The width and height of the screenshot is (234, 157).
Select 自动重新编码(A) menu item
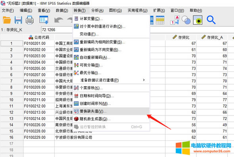point(111,57)
